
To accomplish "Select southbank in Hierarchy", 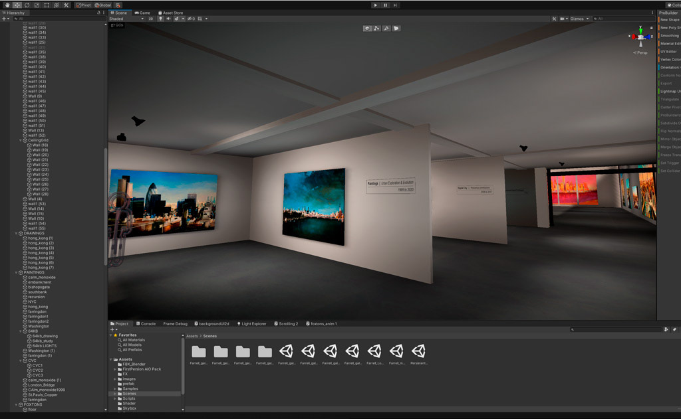I will (37, 292).
